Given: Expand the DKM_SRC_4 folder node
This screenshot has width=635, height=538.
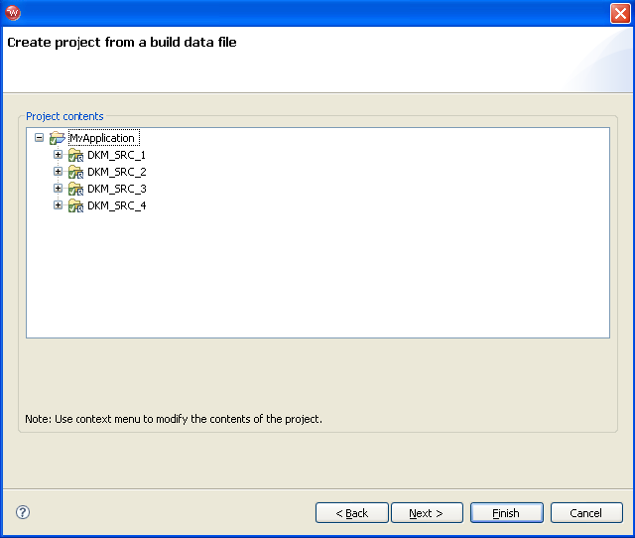Looking at the screenshot, I should point(58,205).
